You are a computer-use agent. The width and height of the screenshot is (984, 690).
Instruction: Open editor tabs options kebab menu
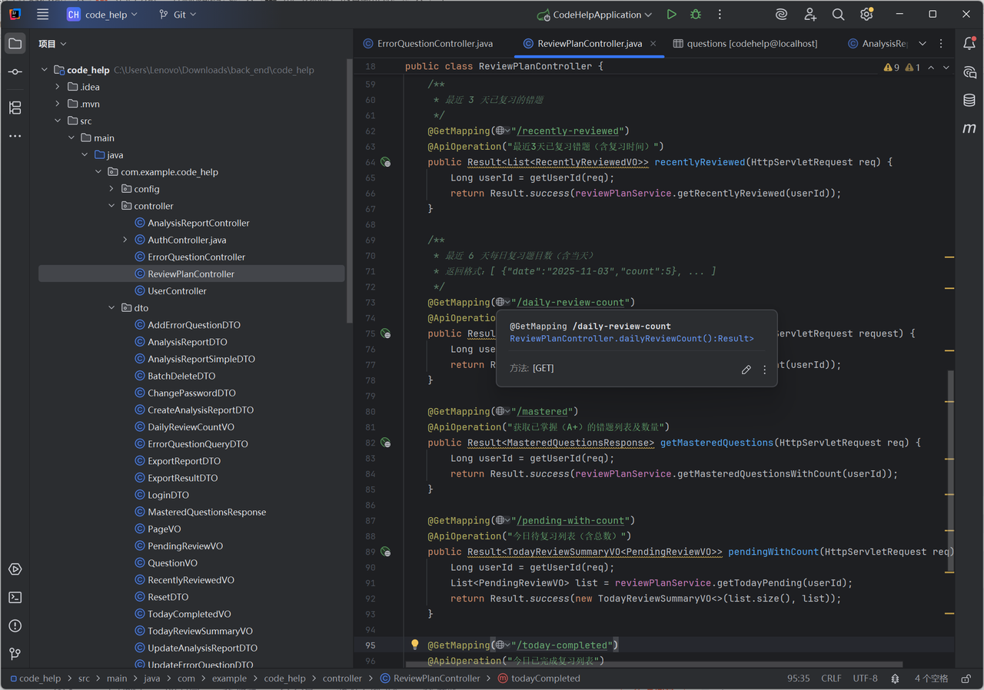(941, 44)
